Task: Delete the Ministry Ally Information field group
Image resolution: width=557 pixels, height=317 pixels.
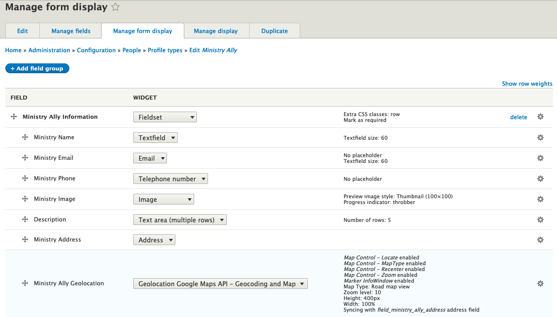Action: (519, 117)
